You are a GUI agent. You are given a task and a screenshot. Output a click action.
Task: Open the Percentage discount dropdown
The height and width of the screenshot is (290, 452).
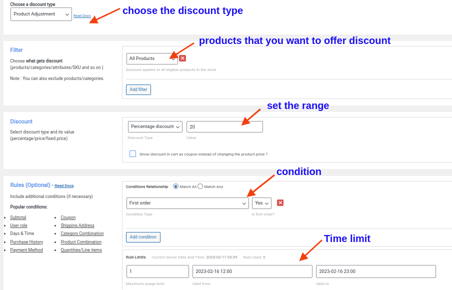155,126
